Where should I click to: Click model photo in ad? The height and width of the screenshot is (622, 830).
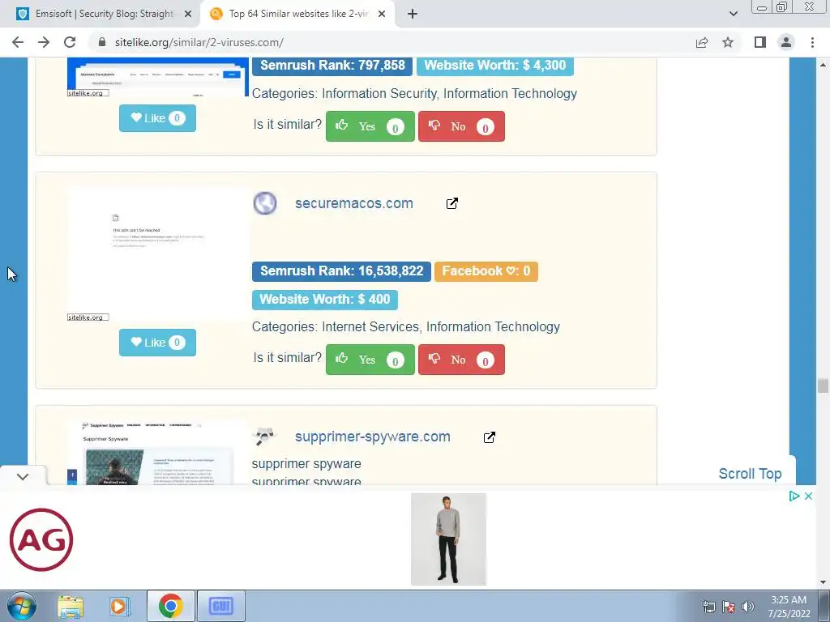tap(448, 539)
